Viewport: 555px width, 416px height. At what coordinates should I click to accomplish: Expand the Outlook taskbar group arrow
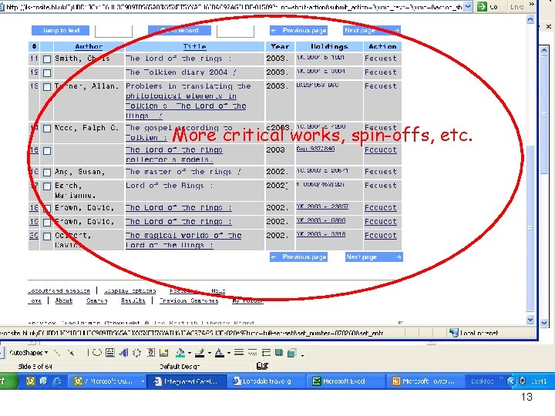click(143, 381)
